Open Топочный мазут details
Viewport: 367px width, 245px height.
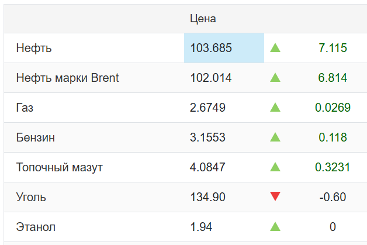[60, 167]
